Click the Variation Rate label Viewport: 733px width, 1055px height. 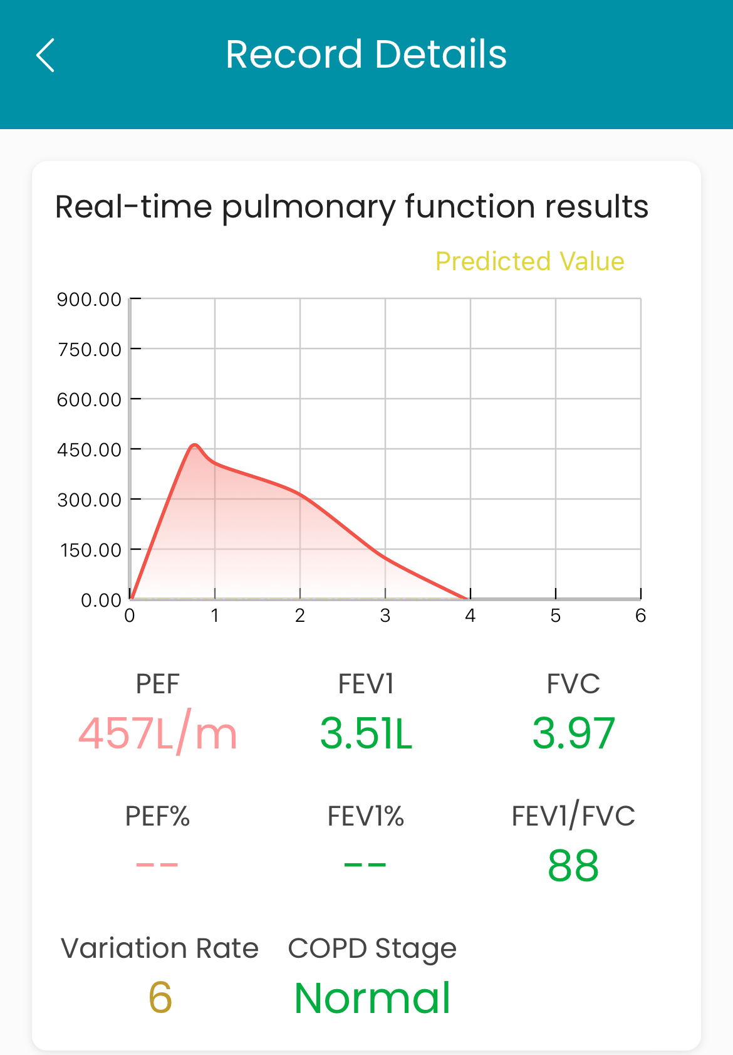(x=160, y=948)
